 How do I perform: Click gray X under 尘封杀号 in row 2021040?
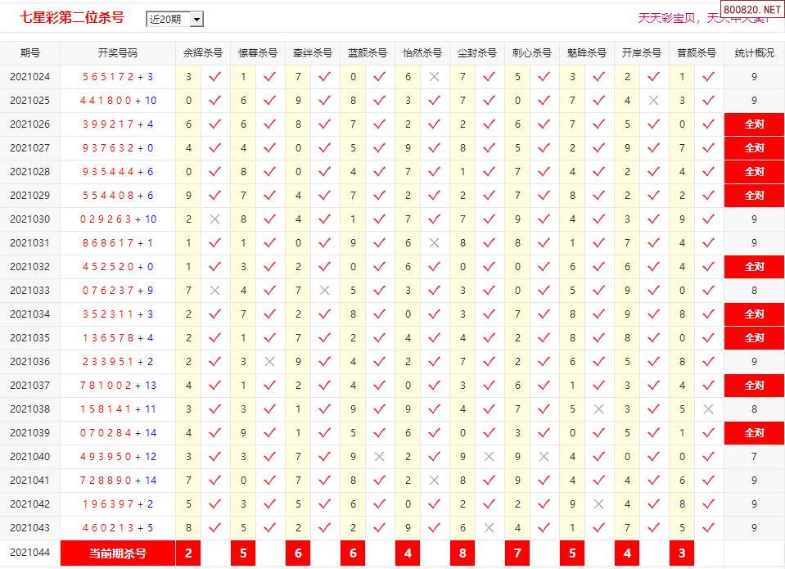489,457
